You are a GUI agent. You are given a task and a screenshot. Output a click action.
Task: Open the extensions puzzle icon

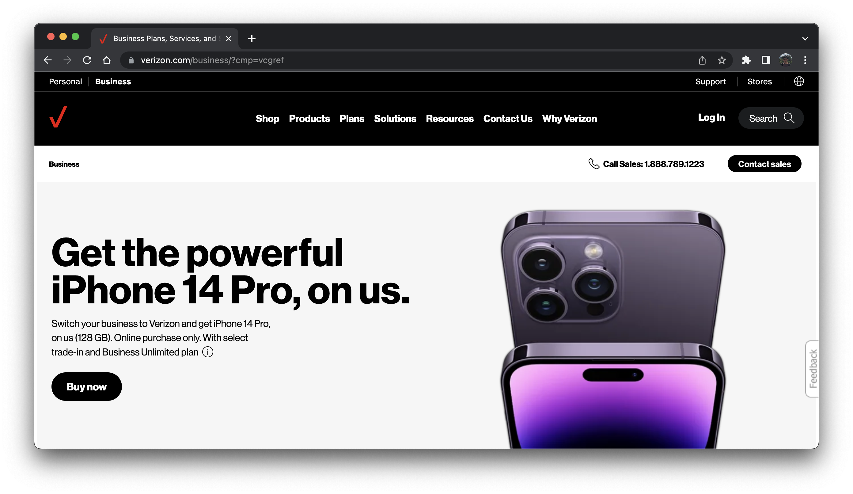pos(746,60)
